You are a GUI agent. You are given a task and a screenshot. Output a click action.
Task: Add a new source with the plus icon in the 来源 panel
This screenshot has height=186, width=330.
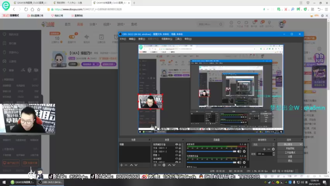click(155, 165)
